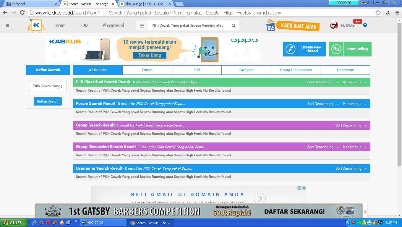
Task: Show hidden tray icons with the arrow
Action: click(x=348, y=223)
